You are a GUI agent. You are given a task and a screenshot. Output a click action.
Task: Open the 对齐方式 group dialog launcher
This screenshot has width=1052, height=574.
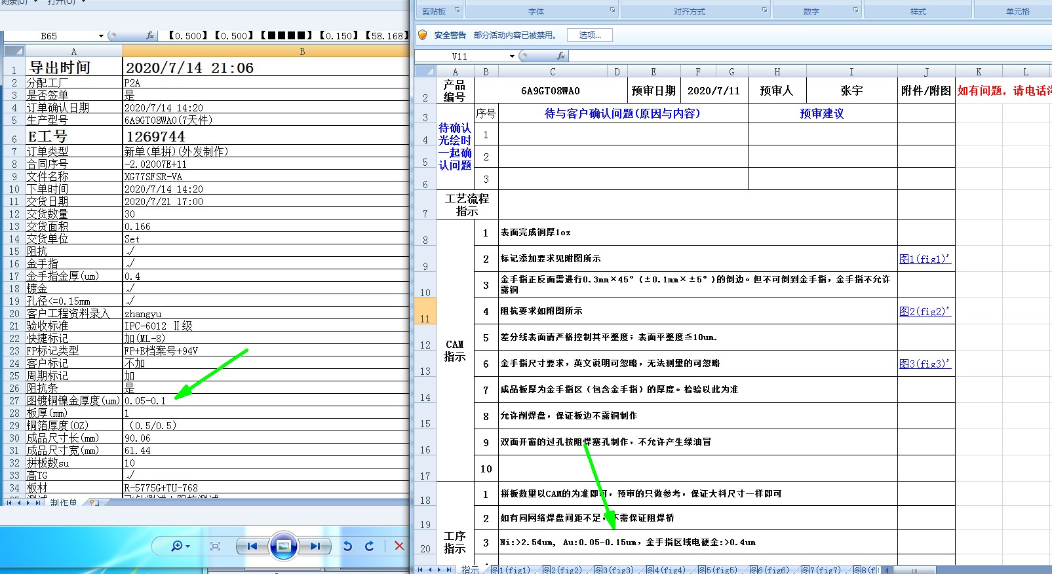tap(764, 10)
